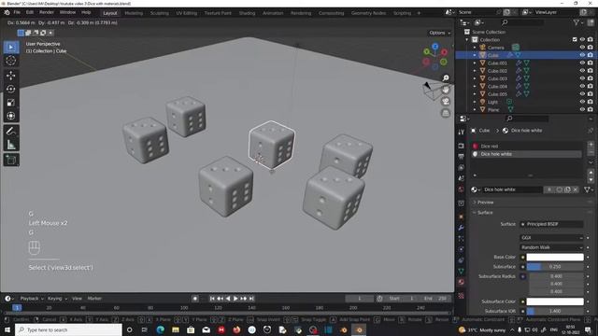This screenshot has width=598, height=336.
Task: Click the Zoom viewport magnifier icon
Action: point(446,78)
